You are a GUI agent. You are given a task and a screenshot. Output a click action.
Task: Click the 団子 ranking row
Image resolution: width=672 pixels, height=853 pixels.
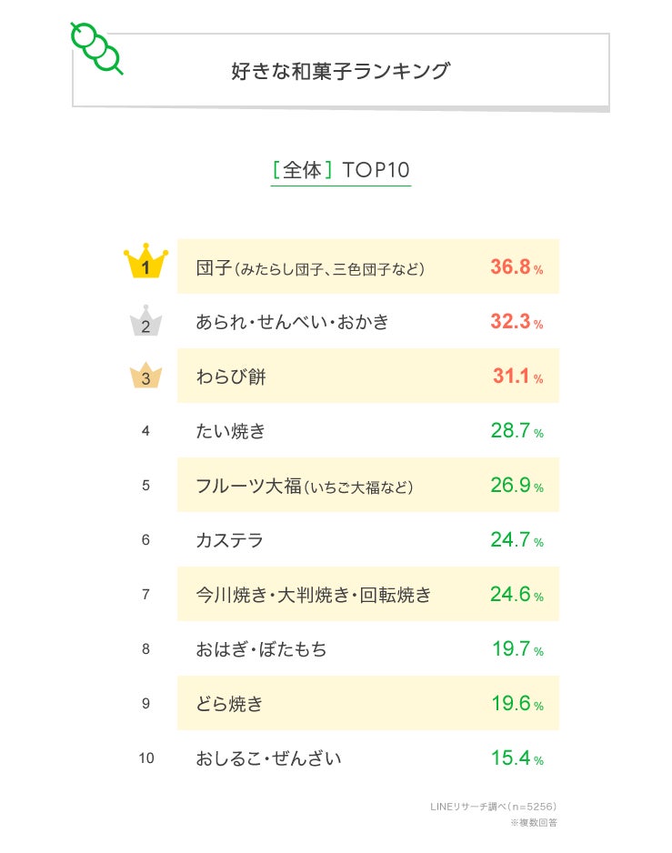pyautogui.click(x=367, y=267)
